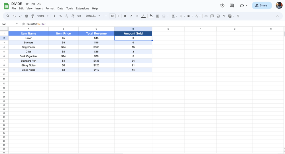Image resolution: width=285 pixels, height=154 pixels.
Task: Print the spreadsheet using the printer icon
Action: coord(27,16)
